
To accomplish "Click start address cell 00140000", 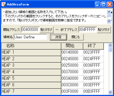I will (72, 53).
